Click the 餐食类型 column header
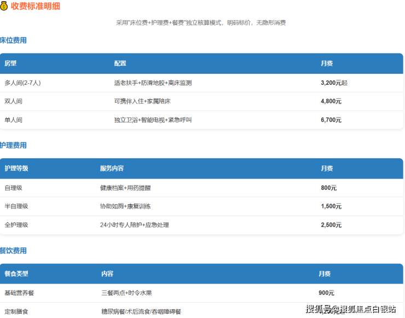Image resolution: width=405 pixels, height=318 pixels. tap(16, 273)
